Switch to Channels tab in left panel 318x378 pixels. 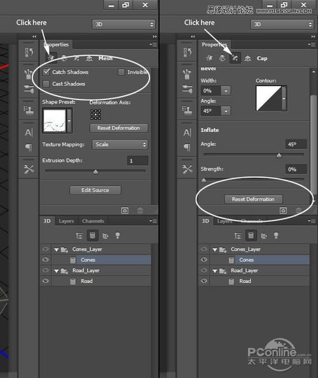[93, 221]
